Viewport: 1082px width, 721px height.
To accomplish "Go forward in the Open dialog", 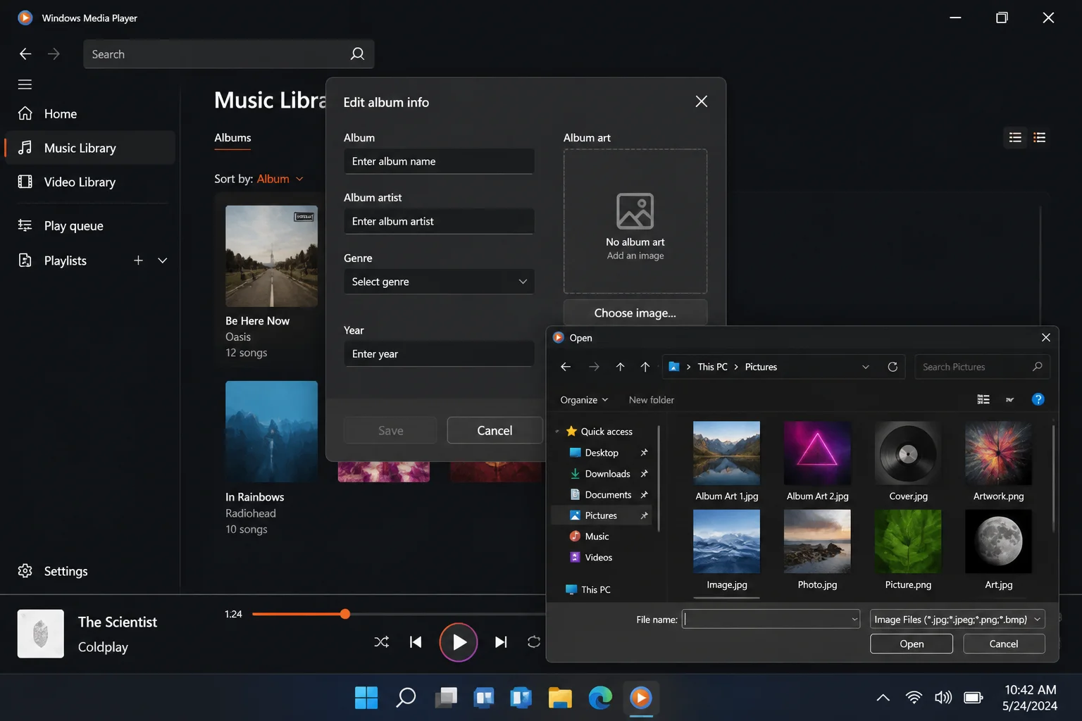I will pyautogui.click(x=594, y=367).
